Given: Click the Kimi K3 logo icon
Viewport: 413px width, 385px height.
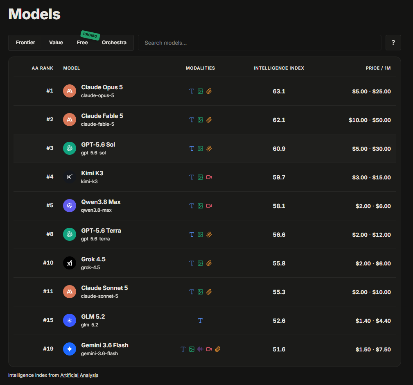Looking at the screenshot, I should point(70,177).
